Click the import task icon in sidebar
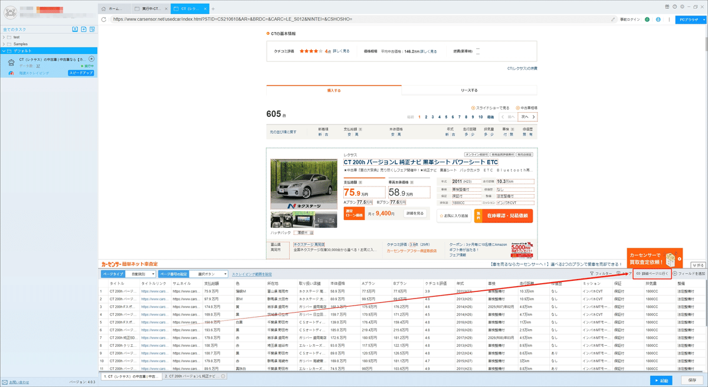This screenshot has height=387, width=708. coord(75,29)
